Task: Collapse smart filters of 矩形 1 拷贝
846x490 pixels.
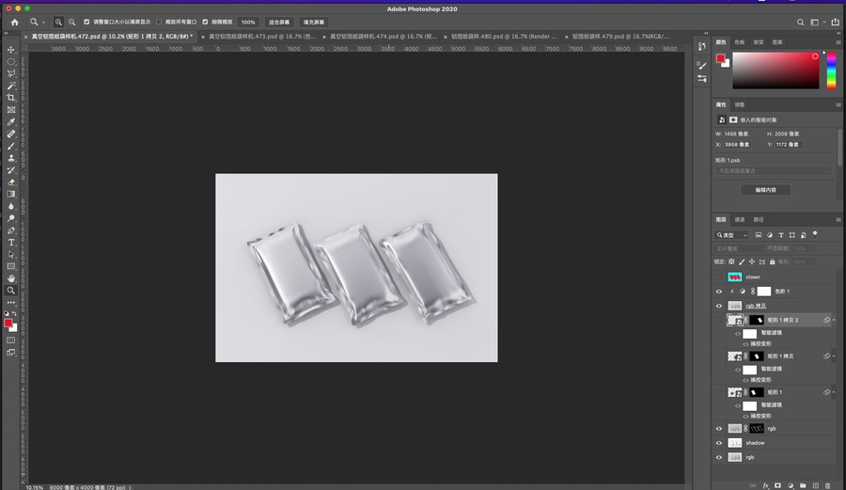Action: [x=834, y=356]
